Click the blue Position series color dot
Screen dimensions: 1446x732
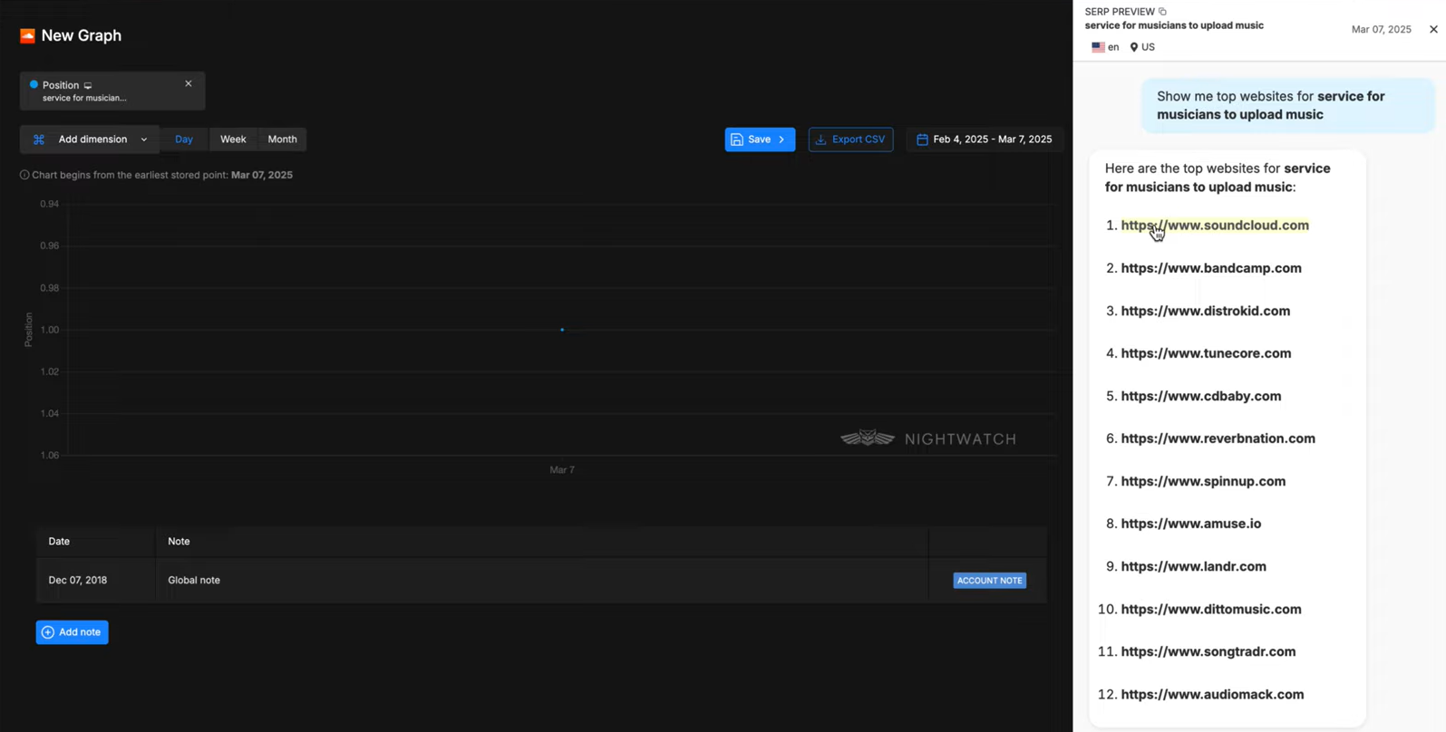click(x=34, y=84)
